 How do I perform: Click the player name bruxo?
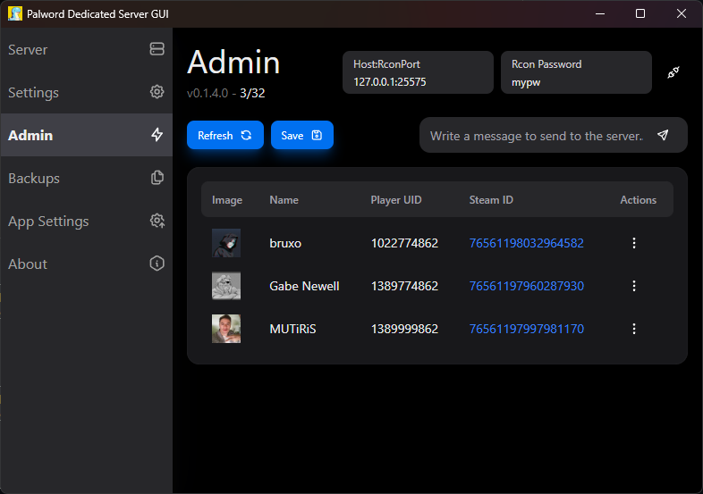[285, 243]
